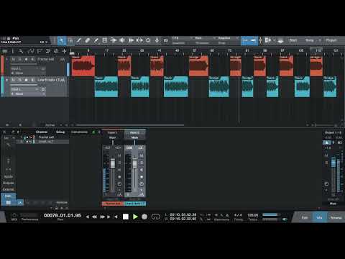Open the Start page
Screen dimensions: 345x259
pos(293,40)
